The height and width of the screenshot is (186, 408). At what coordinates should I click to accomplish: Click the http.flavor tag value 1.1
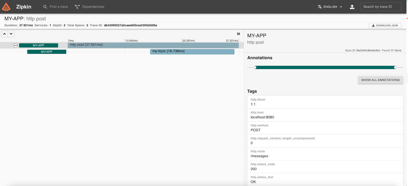coord(253,104)
